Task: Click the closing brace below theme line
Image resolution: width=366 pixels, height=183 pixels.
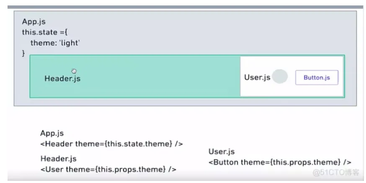Action: [23, 53]
